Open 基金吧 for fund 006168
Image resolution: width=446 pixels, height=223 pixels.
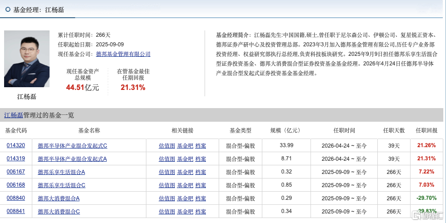(185, 185)
